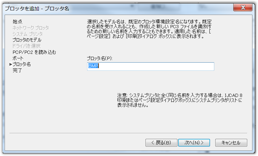Select the PCP/PC2 を読み込む step
This screenshot has width=258, height=156.
tap(34, 52)
